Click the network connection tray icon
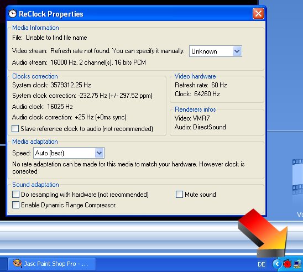 [297, 264]
